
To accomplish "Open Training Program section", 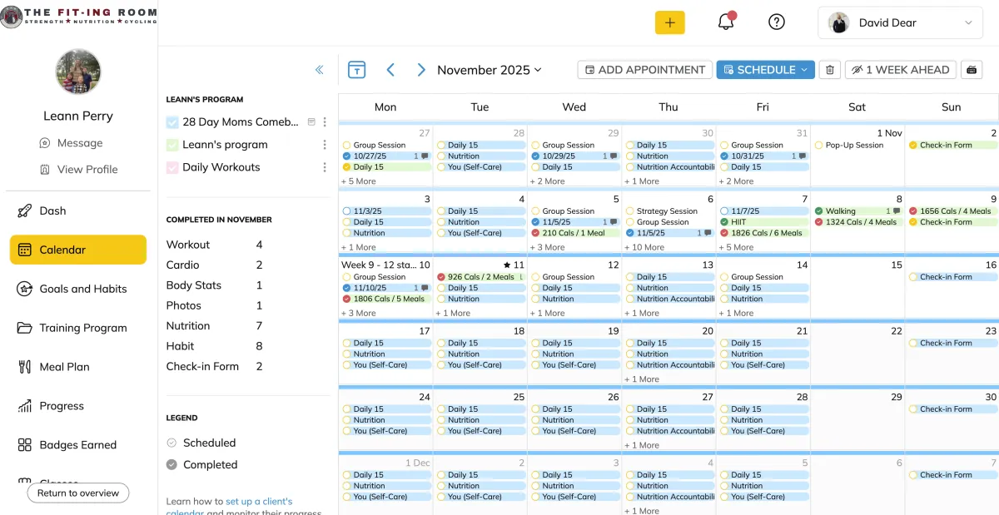I will pyautogui.click(x=78, y=328).
